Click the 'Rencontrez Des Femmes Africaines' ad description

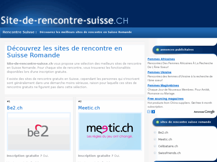click(x=180, y=65)
